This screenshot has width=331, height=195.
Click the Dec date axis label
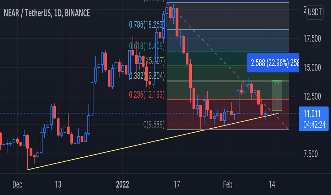(x=17, y=184)
